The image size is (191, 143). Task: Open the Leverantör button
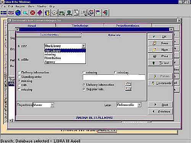tap(160, 83)
